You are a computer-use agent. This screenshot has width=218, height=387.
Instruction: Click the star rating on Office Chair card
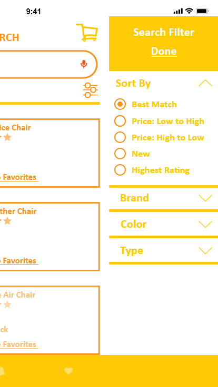tap(6, 137)
